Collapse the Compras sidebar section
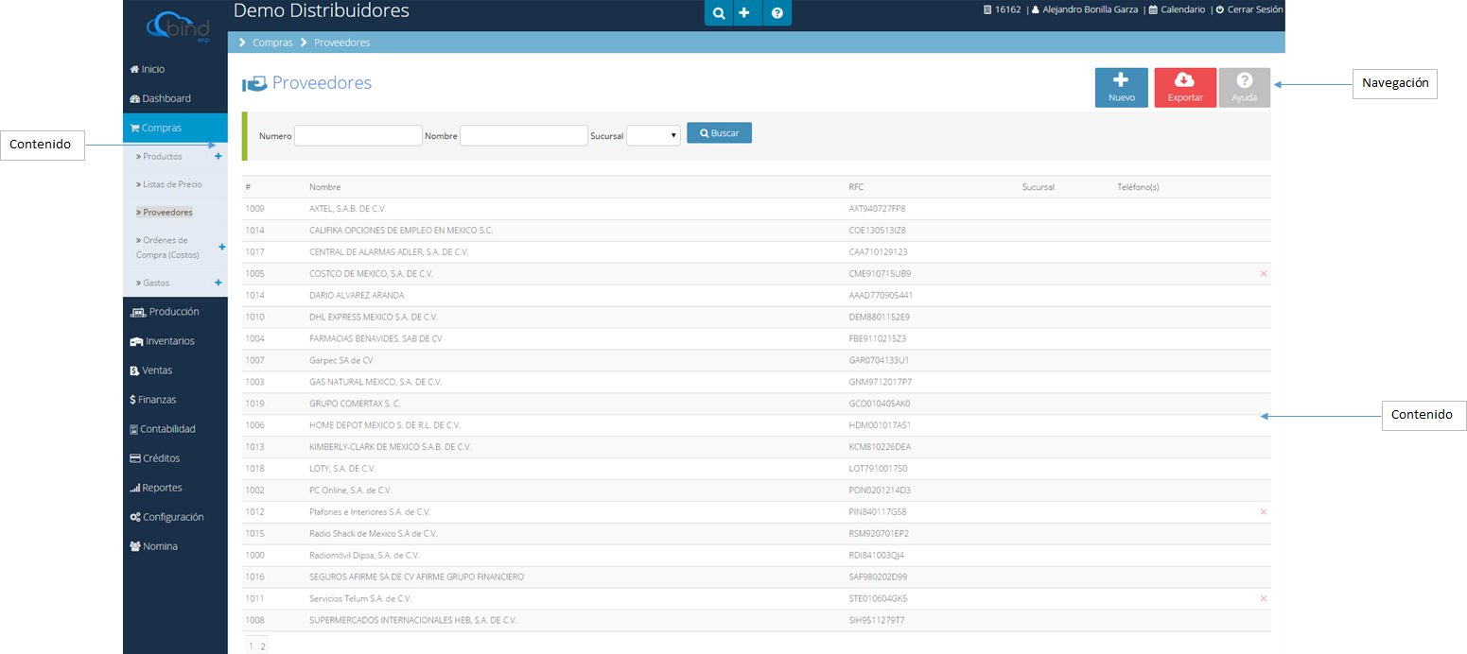 click(x=175, y=128)
